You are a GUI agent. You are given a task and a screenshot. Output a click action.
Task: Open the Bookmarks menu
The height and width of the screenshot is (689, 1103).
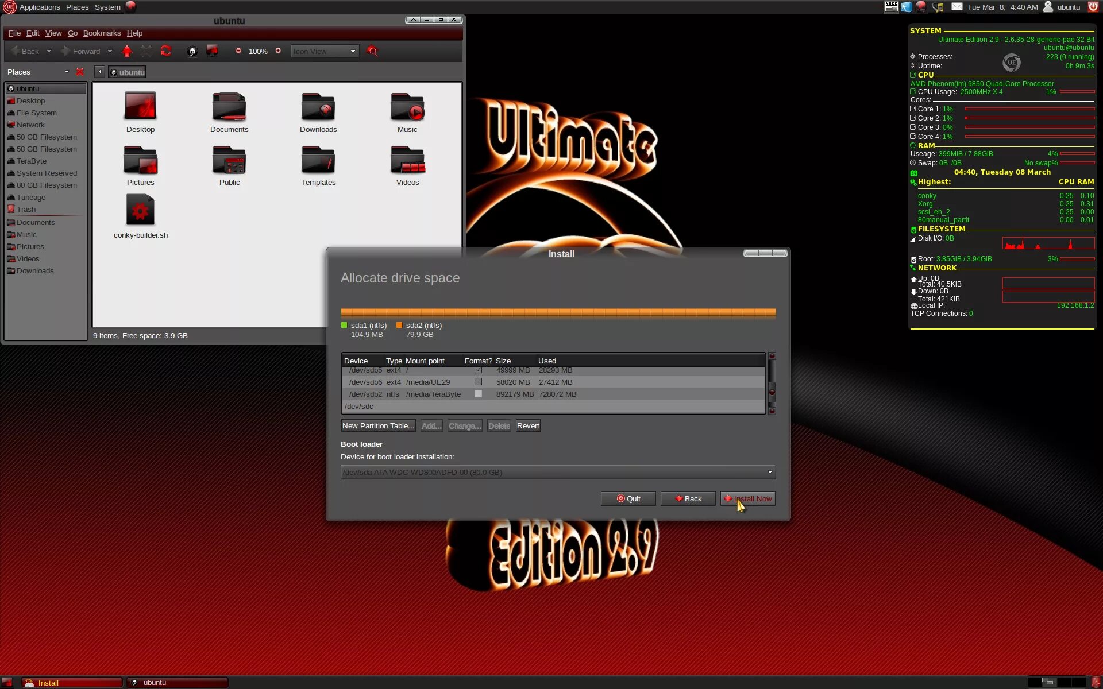coord(102,33)
